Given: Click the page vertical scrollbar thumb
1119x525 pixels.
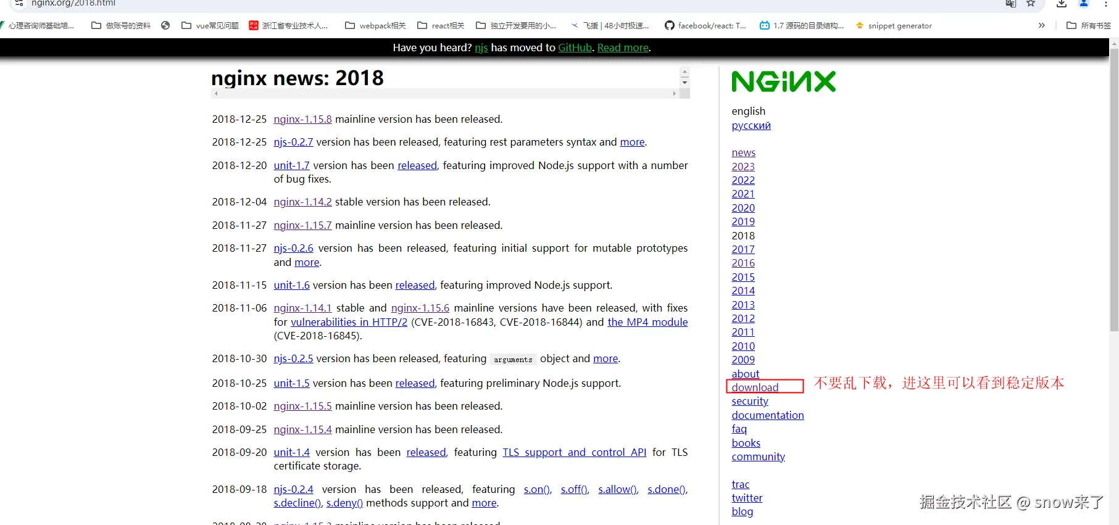Looking at the screenshot, I should point(1114,190).
